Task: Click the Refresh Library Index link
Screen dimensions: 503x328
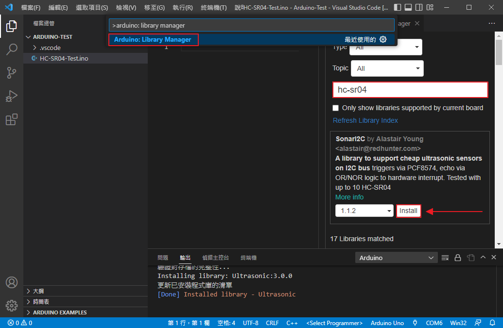Action: pos(365,120)
